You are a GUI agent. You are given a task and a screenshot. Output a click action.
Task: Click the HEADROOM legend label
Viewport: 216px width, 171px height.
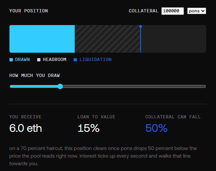click(55, 60)
